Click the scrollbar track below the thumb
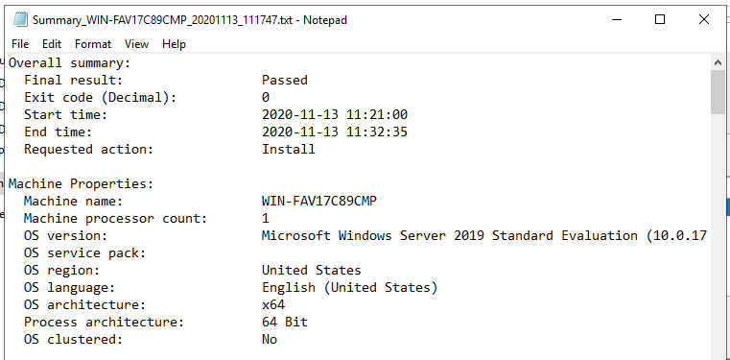This screenshot has width=730, height=360. 718,233
